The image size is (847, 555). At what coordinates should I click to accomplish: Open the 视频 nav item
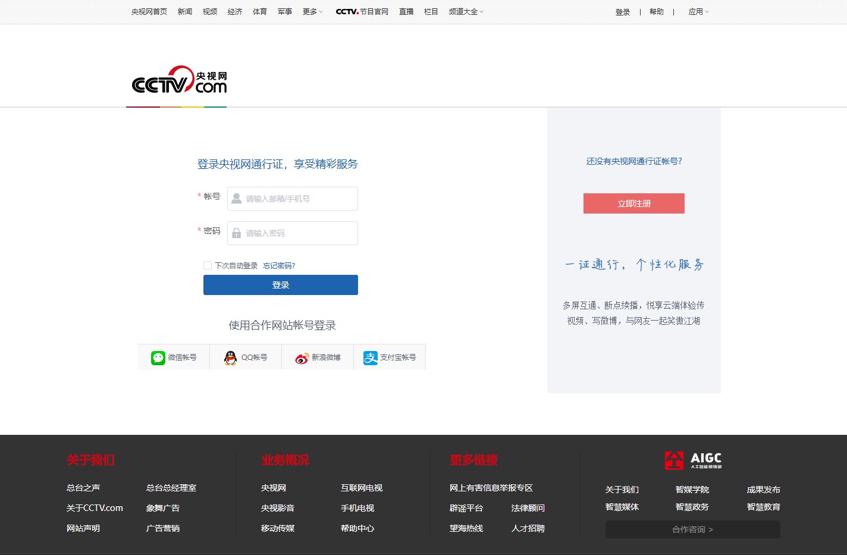click(210, 12)
